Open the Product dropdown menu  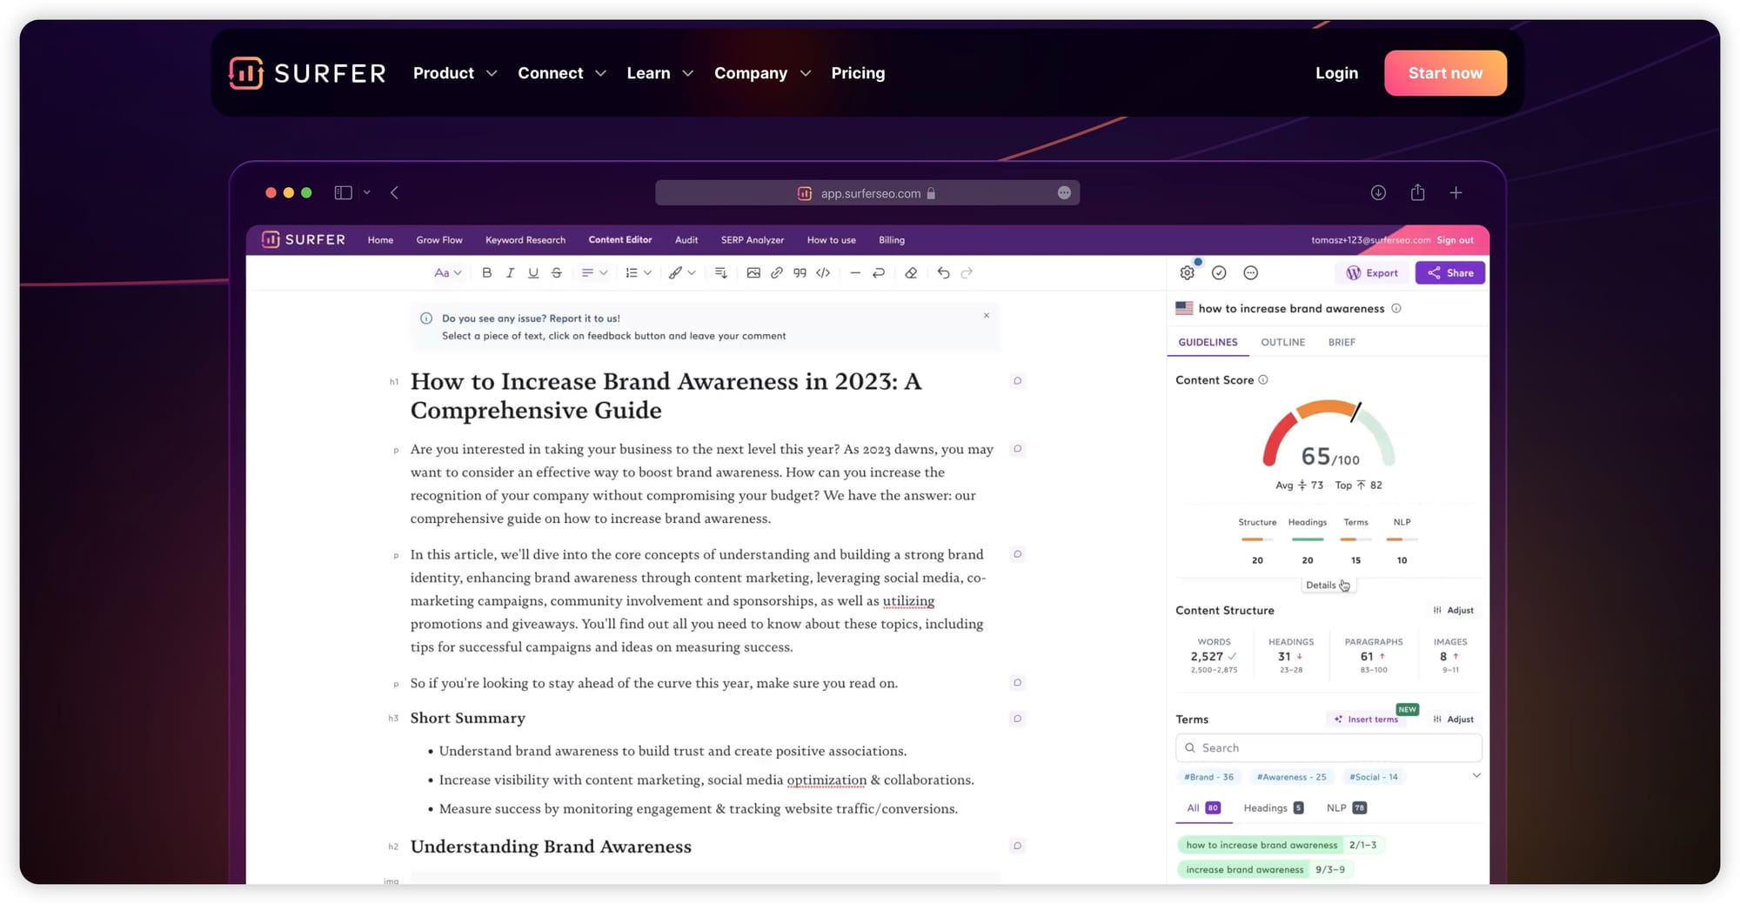455,73
